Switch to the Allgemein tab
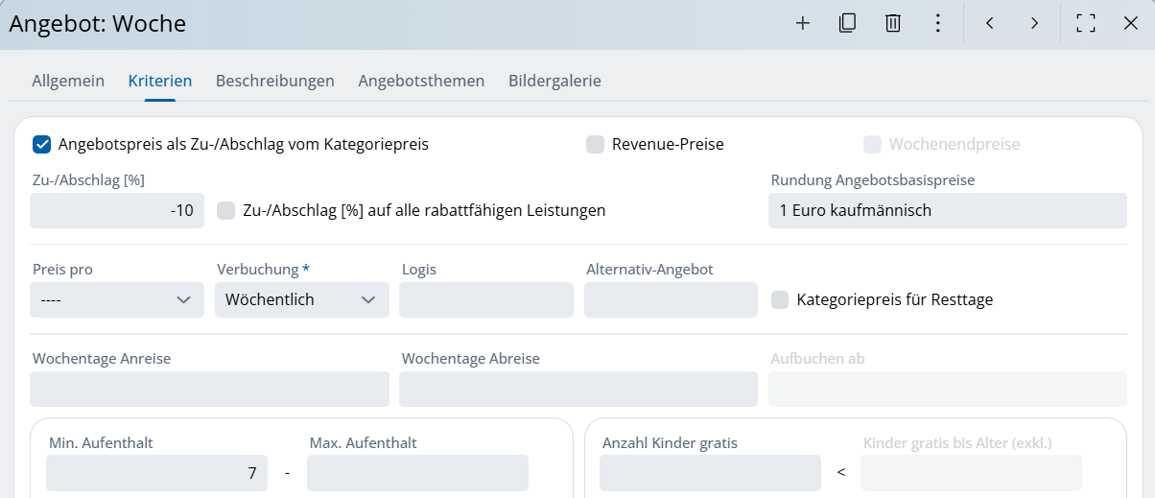The image size is (1155, 498). [x=68, y=81]
